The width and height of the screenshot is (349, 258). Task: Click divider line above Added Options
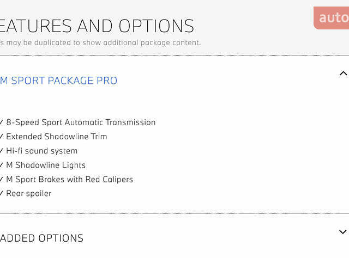[x=174, y=213]
